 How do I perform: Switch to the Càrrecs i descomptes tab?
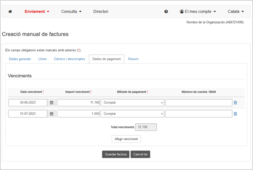point(69,59)
